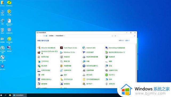Open Security and Maintenance flag item
The image size is (171, 97).
click(x=88, y=52)
